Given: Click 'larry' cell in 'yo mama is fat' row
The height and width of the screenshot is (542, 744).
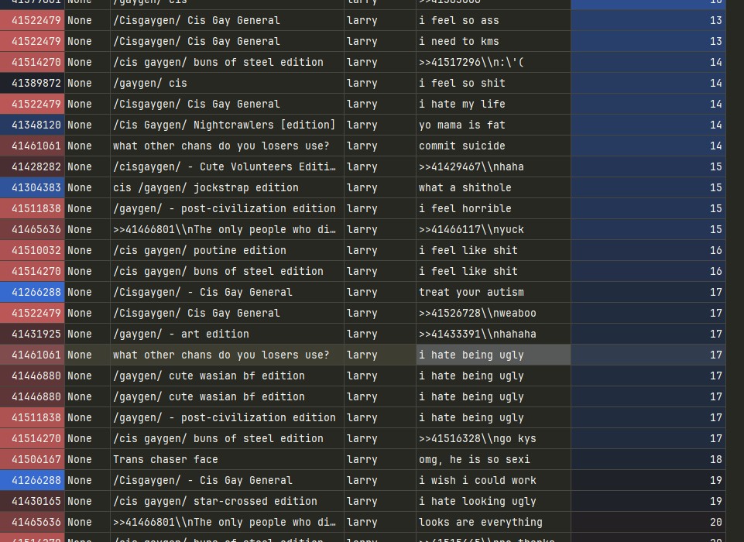Looking at the screenshot, I should [379, 125].
